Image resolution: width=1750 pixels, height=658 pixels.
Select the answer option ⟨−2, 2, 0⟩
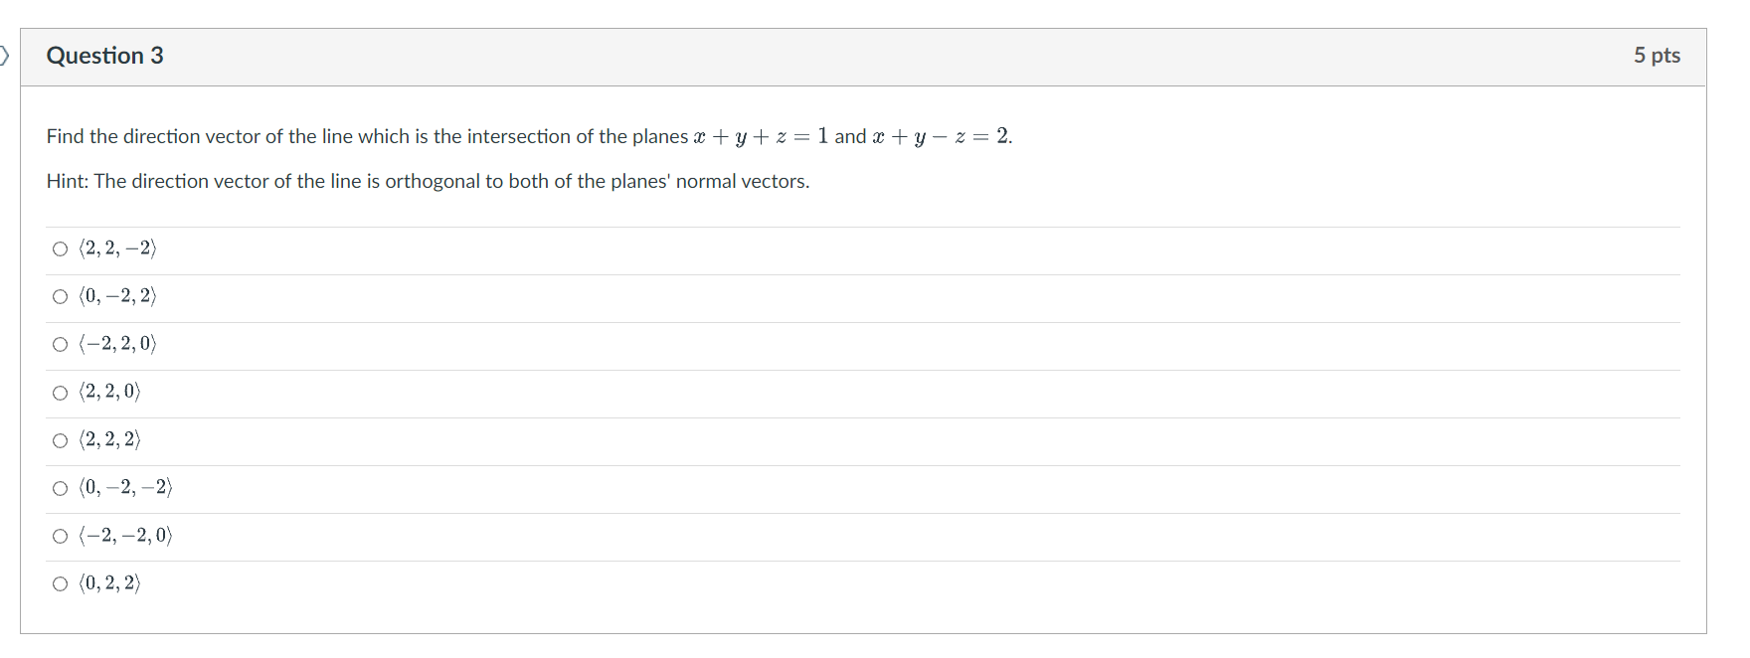[60, 344]
